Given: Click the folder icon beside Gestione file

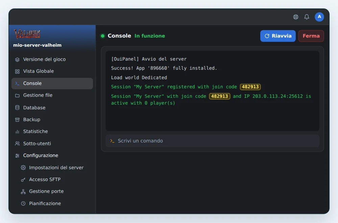Looking at the screenshot, I should (17, 95).
